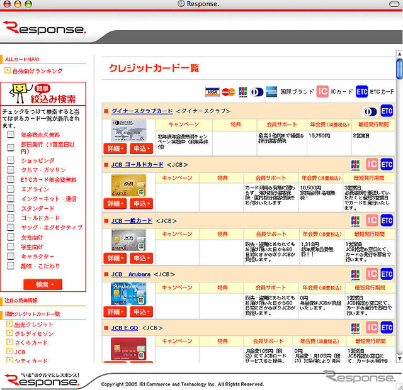This screenshot has width=403, height=390.
Task: Check the インターネット・通信 checkbox
Action: pyautogui.click(x=11, y=199)
